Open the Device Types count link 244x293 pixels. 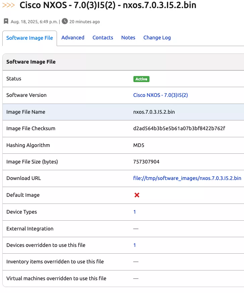coord(135,212)
